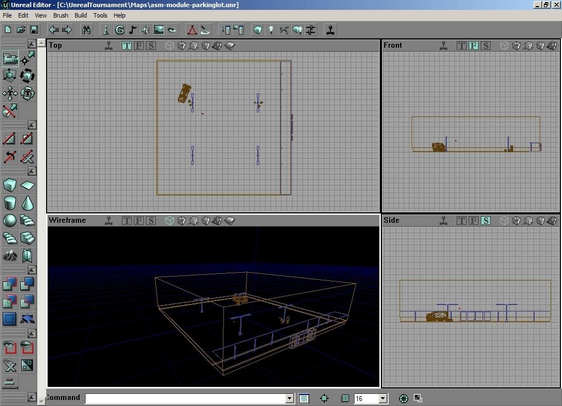562x406 pixels.
Task: Toggle the grid snap icon beside 16
Action: pos(345,398)
